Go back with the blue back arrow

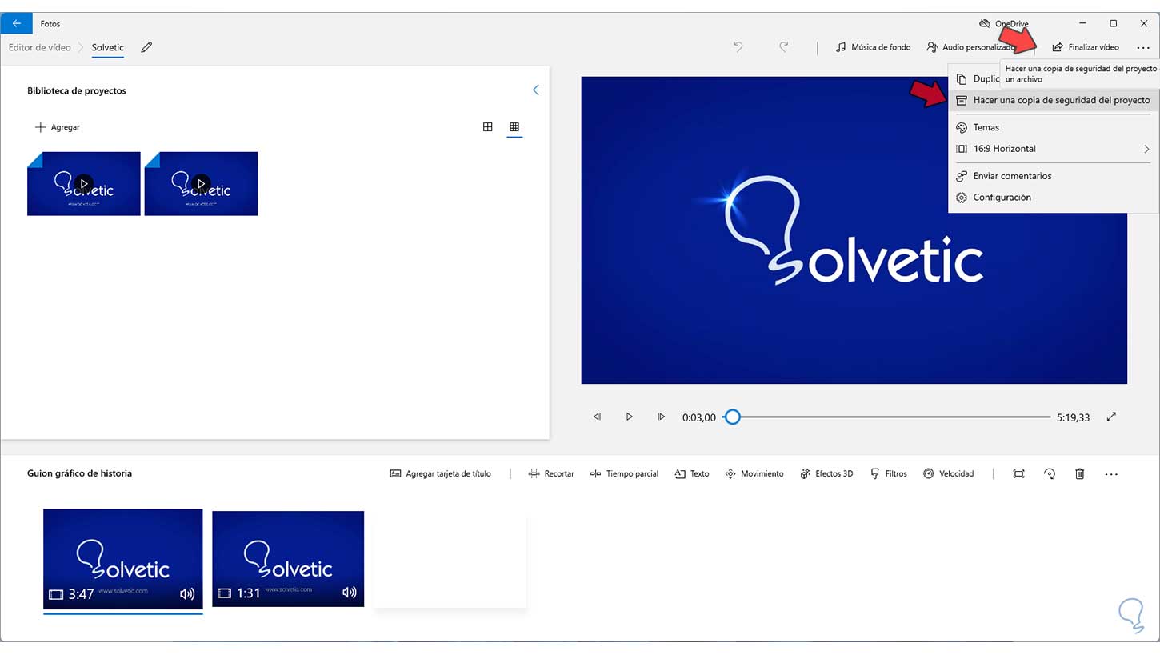tap(16, 24)
